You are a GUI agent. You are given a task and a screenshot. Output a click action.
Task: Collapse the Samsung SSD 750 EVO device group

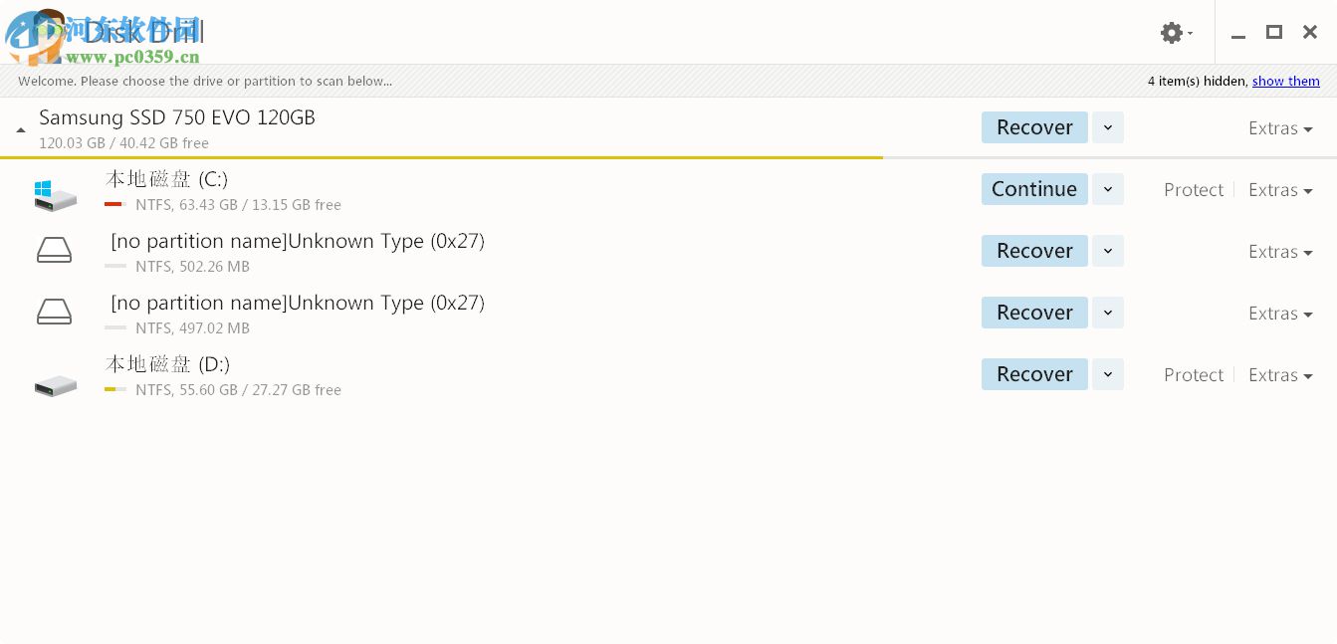[x=20, y=128]
